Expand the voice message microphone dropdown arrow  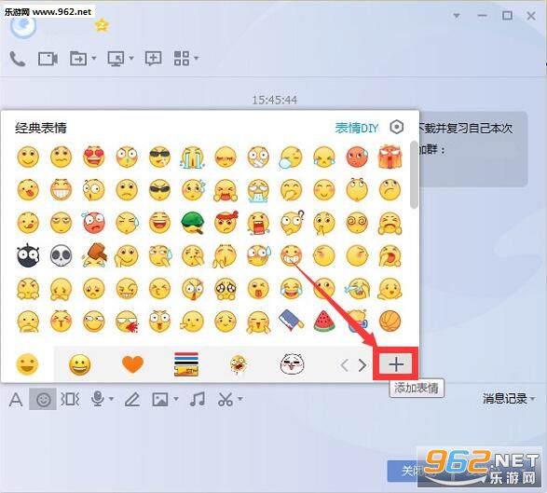[x=111, y=399]
